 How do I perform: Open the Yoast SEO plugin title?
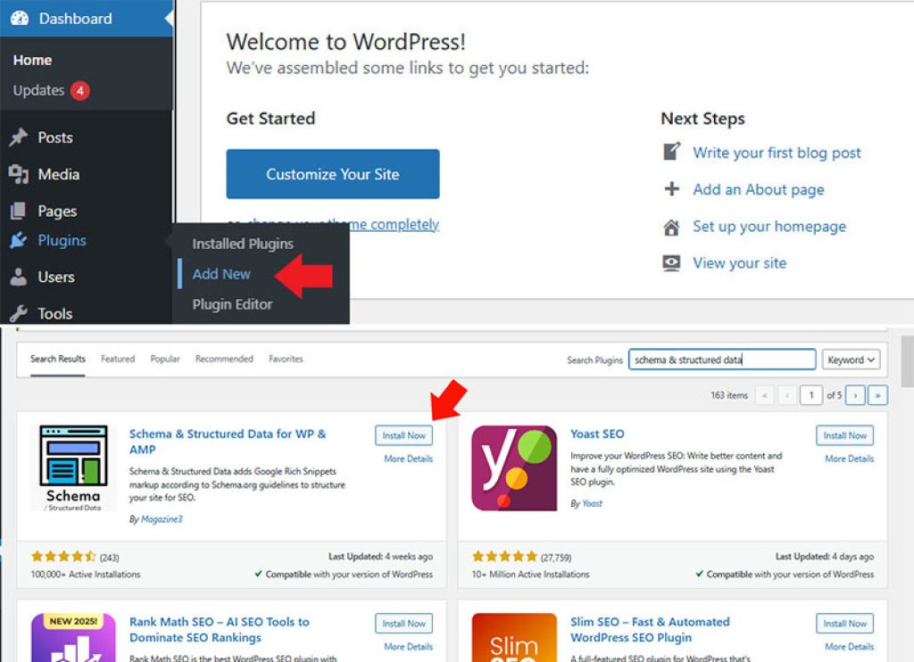tap(597, 434)
